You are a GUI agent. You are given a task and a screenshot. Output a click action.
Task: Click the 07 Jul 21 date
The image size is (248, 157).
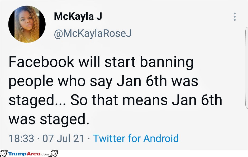click(63, 138)
